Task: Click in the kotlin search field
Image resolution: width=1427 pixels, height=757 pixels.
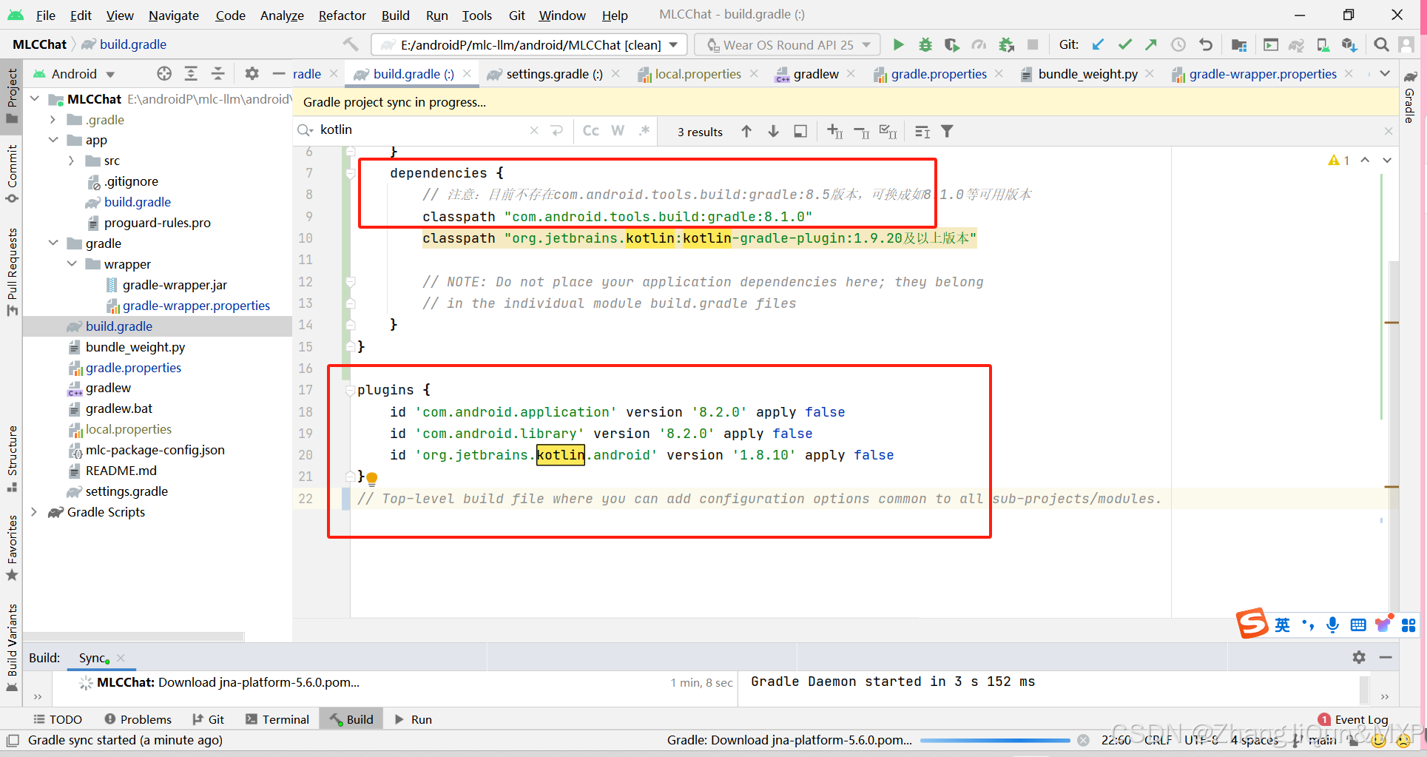Action: click(422, 130)
